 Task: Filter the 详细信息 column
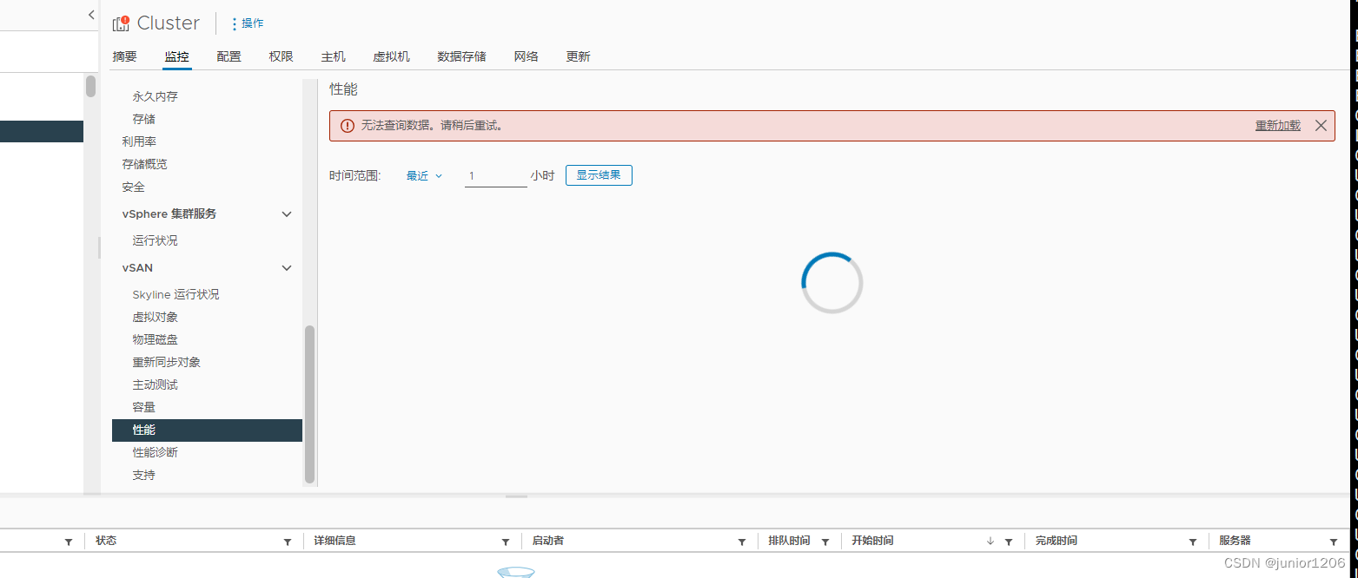click(x=506, y=542)
